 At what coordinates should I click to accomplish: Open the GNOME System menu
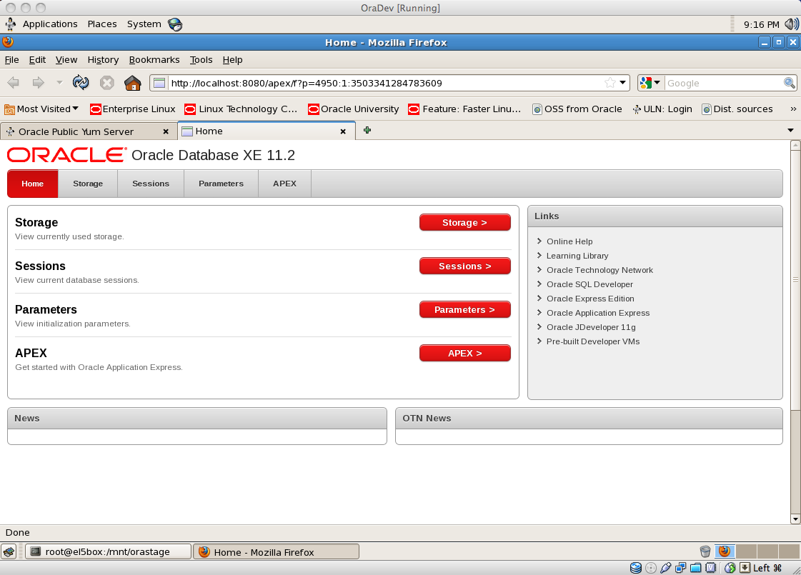[144, 24]
